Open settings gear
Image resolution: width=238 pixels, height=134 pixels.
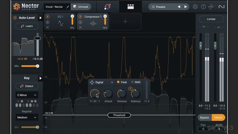pyautogui.click(x=195, y=7)
